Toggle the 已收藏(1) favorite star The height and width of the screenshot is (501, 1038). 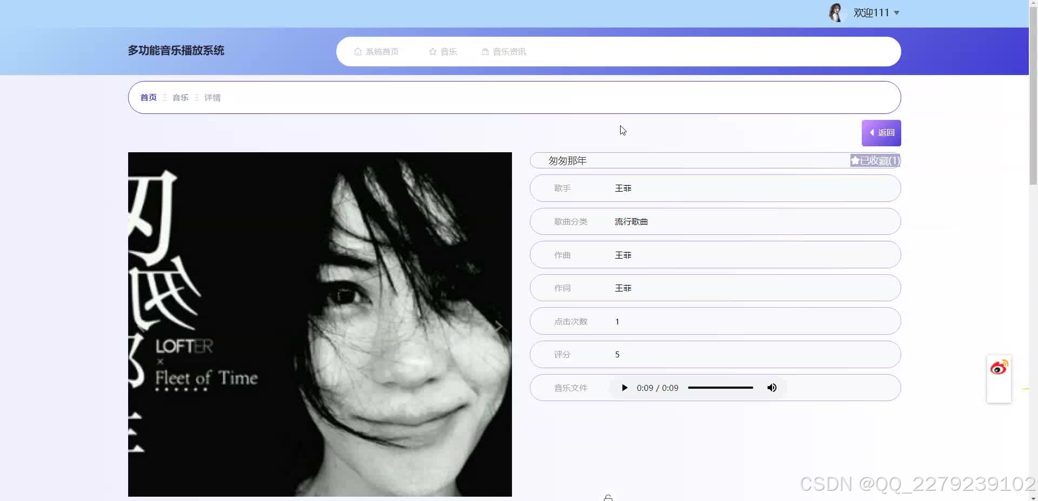[875, 160]
